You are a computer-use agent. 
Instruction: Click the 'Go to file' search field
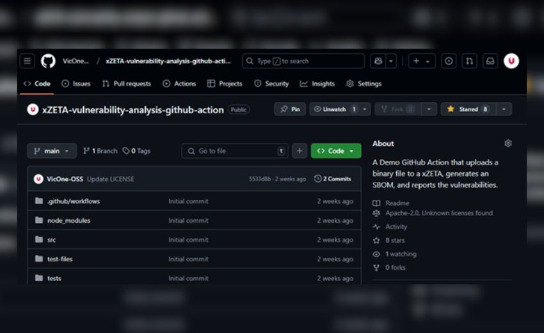(235, 150)
